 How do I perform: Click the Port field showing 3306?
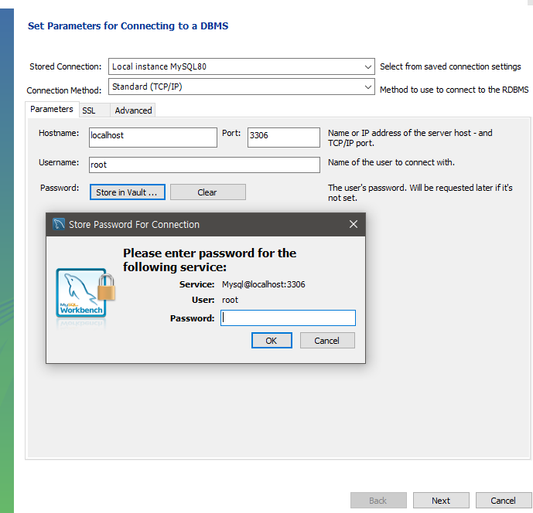(283, 138)
